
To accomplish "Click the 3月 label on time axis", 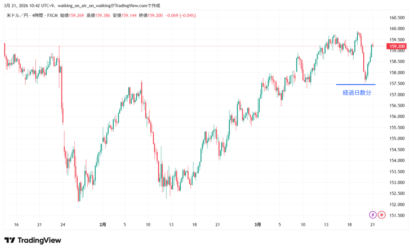I will coord(257,225).
